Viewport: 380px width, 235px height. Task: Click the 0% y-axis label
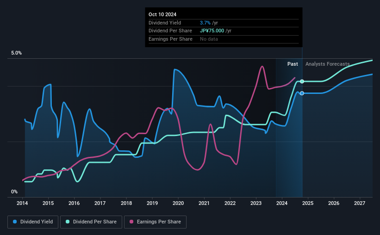coord(14,192)
